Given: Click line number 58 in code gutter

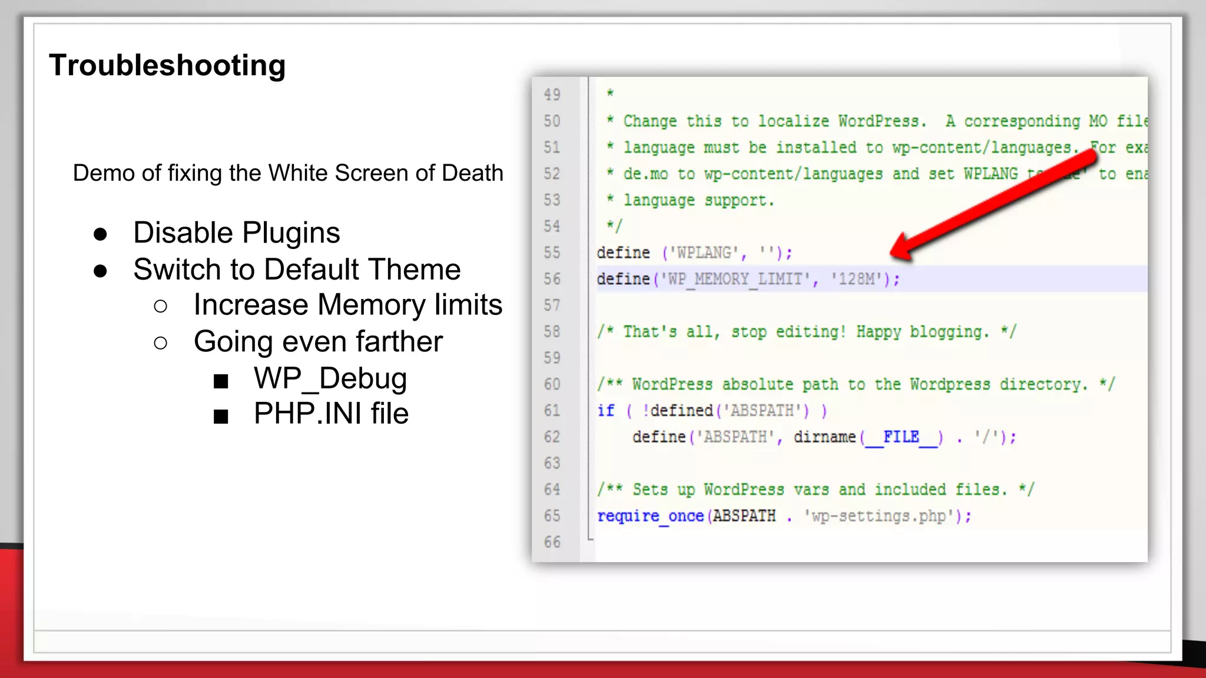Looking at the screenshot, I should point(552,331).
